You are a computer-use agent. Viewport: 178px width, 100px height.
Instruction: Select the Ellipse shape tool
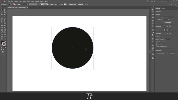(2, 19)
